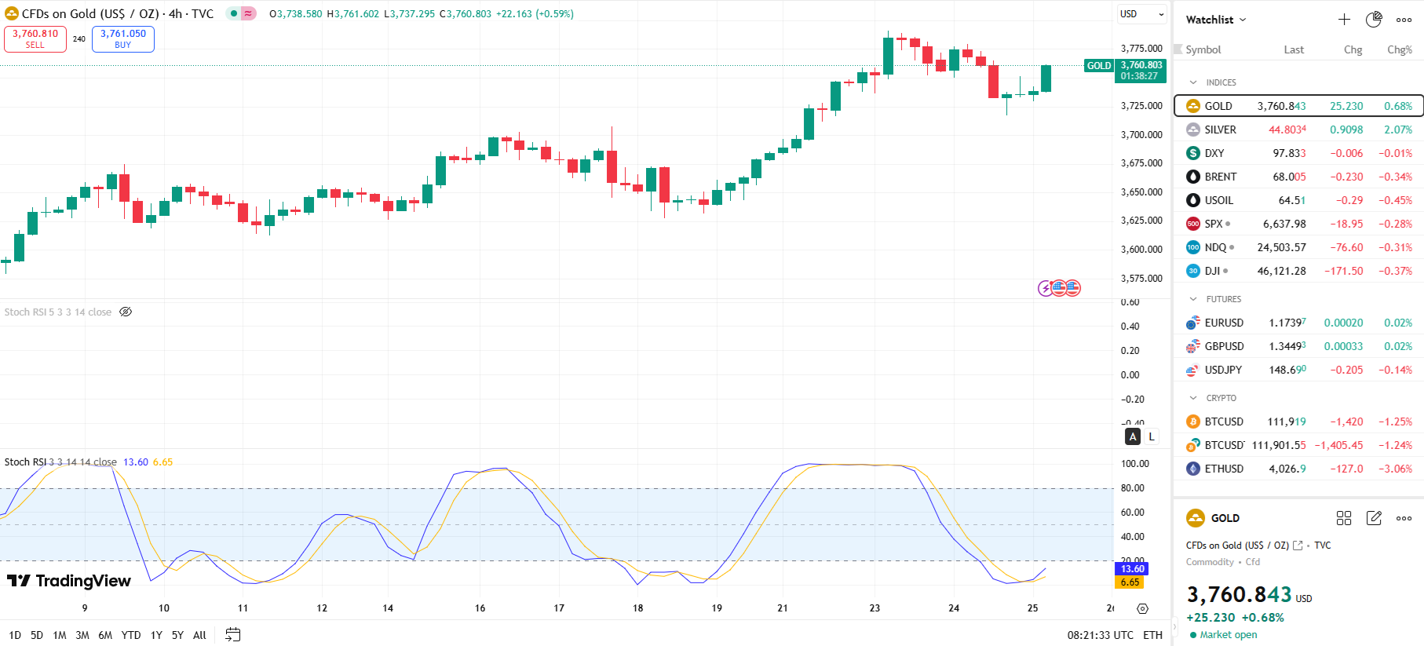This screenshot has height=646, width=1424.
Task: Open the external link icon next to CFDs on Gold
Action: 1298,546
